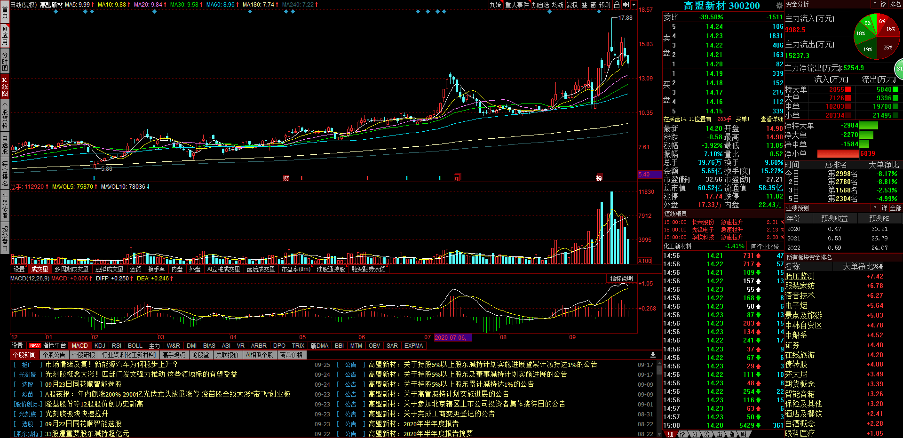Open the 首页 sidebar item
Screen dimensions: 903x438
5,11
